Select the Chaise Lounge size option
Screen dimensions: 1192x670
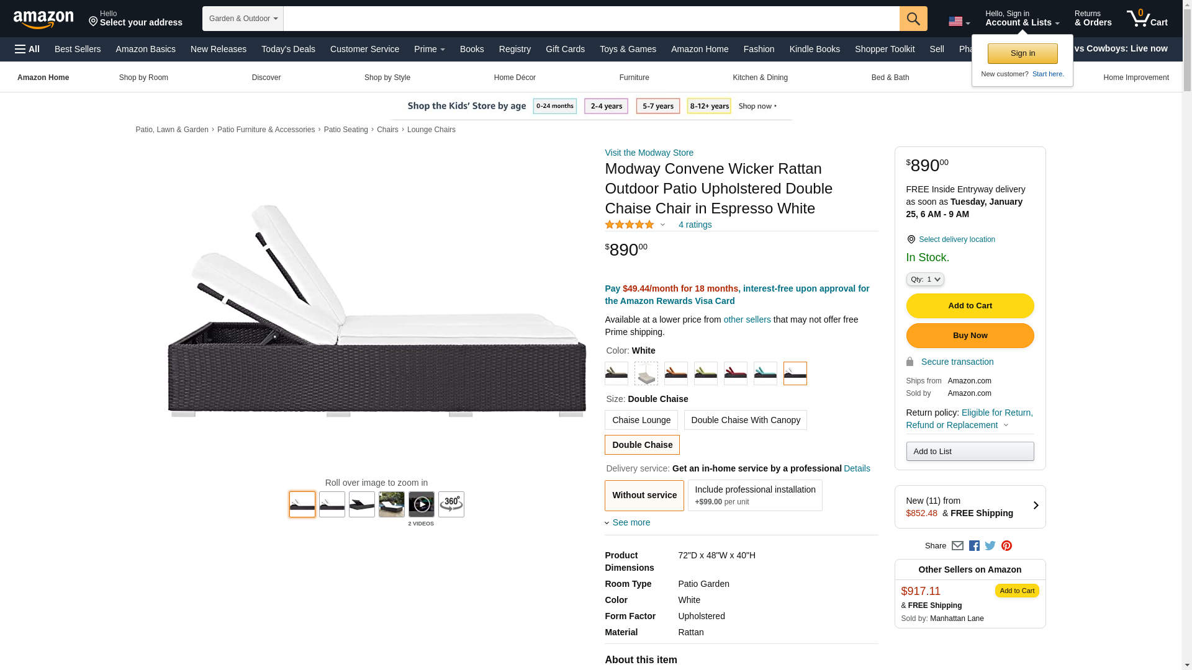[641, 420]
